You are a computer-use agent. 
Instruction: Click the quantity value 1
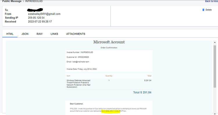(x=109, y=80)
